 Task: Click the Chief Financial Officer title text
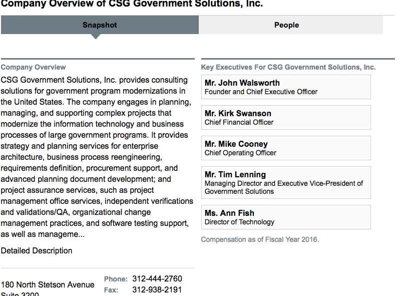pyautogui.click(x=239, y=122)
